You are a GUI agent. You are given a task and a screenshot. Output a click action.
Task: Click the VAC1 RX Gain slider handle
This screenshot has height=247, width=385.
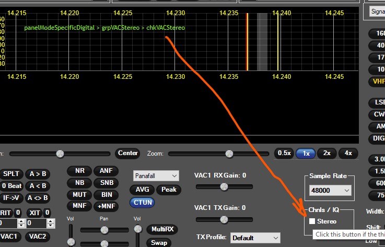point(224,186)
